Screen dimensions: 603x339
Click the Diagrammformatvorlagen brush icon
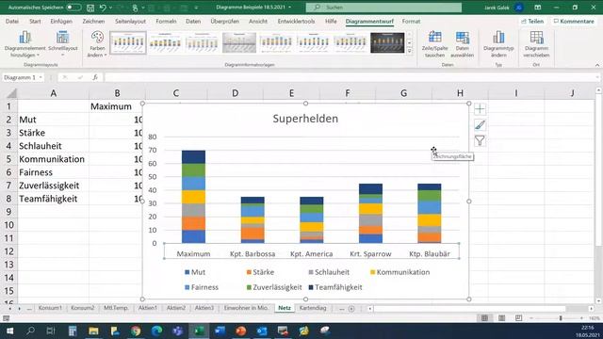[x=480, y=125]
